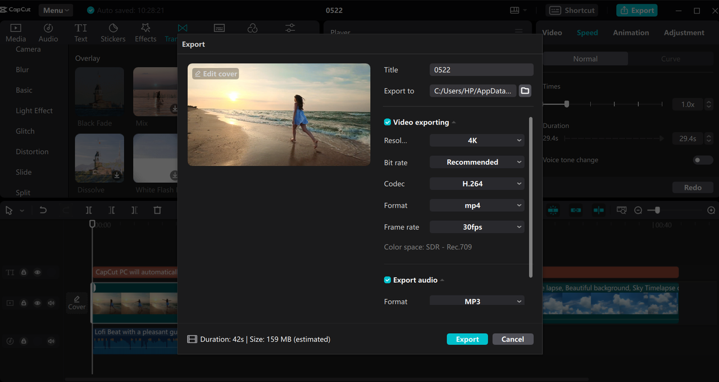719x382 pixels.
Task: Select the pointer tool in timeline toolbar
Action: pyautogui.click(x=9, y=210)
